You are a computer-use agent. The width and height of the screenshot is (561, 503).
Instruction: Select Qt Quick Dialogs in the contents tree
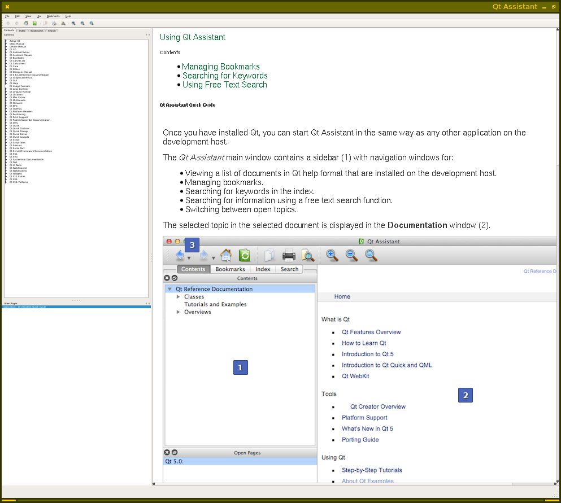tap(19, 132)
